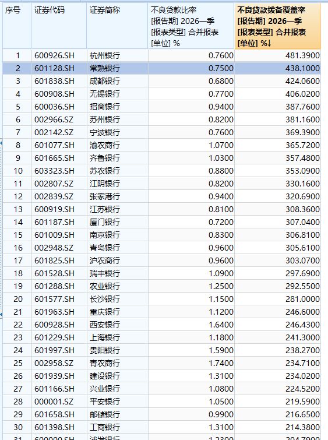Select the 建设银行 name cell
328x440 pixels.
click(x=105, y=376)
